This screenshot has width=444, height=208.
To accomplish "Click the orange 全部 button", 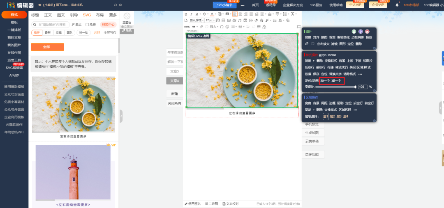I will coord(48,47).
